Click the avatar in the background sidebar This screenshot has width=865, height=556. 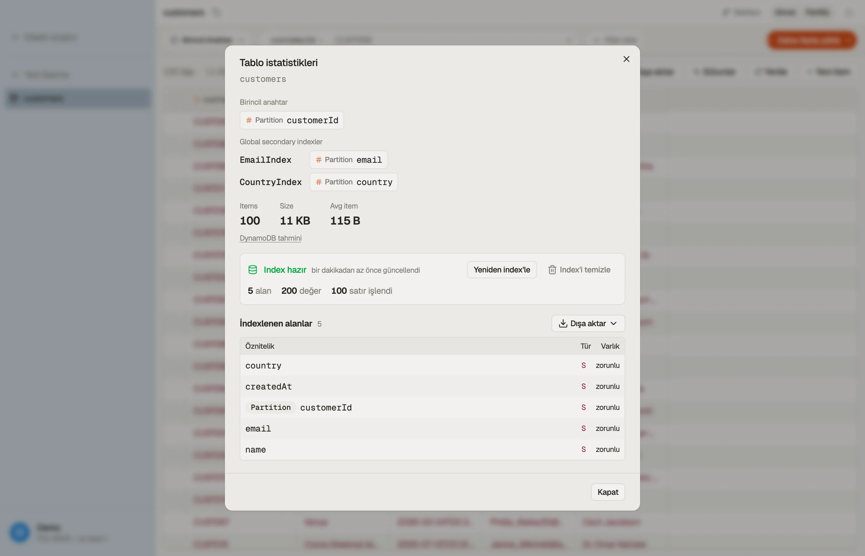[19, 532]
